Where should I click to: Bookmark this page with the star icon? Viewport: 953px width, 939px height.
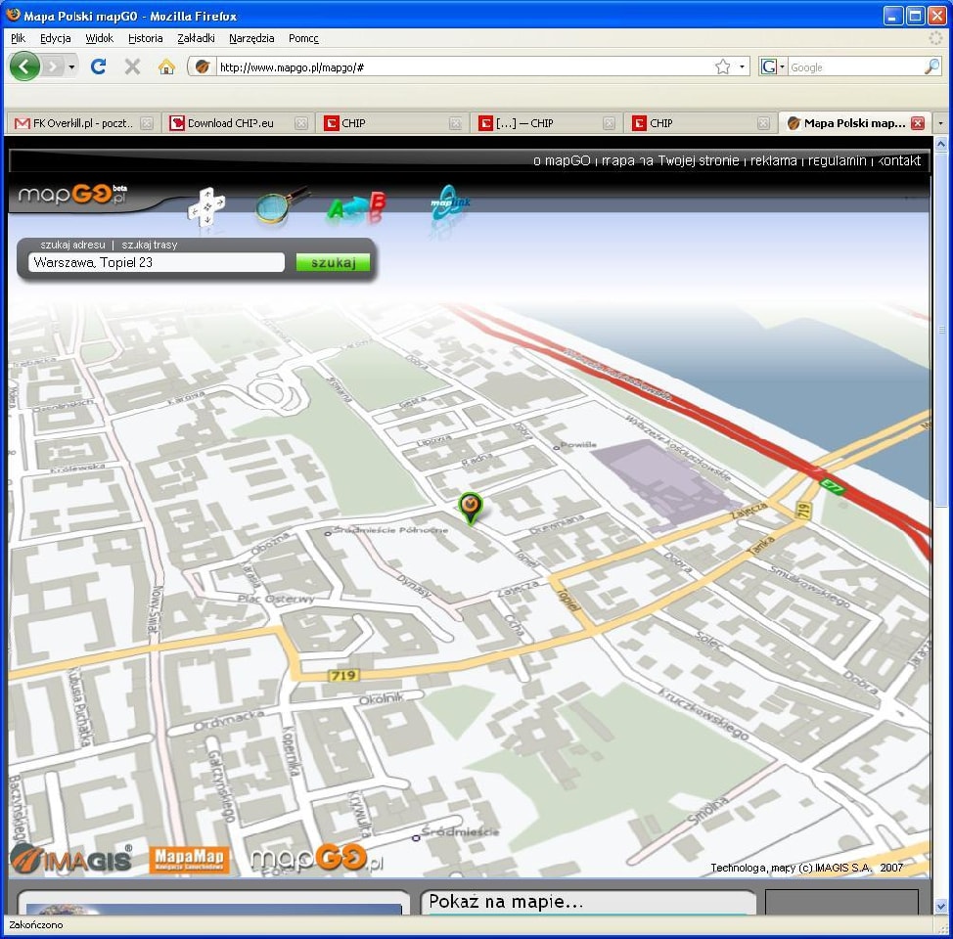click(722, 67)
